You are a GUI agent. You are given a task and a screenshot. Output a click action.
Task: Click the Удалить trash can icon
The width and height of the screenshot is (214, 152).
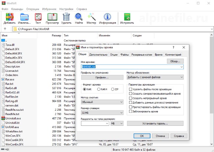66,17
